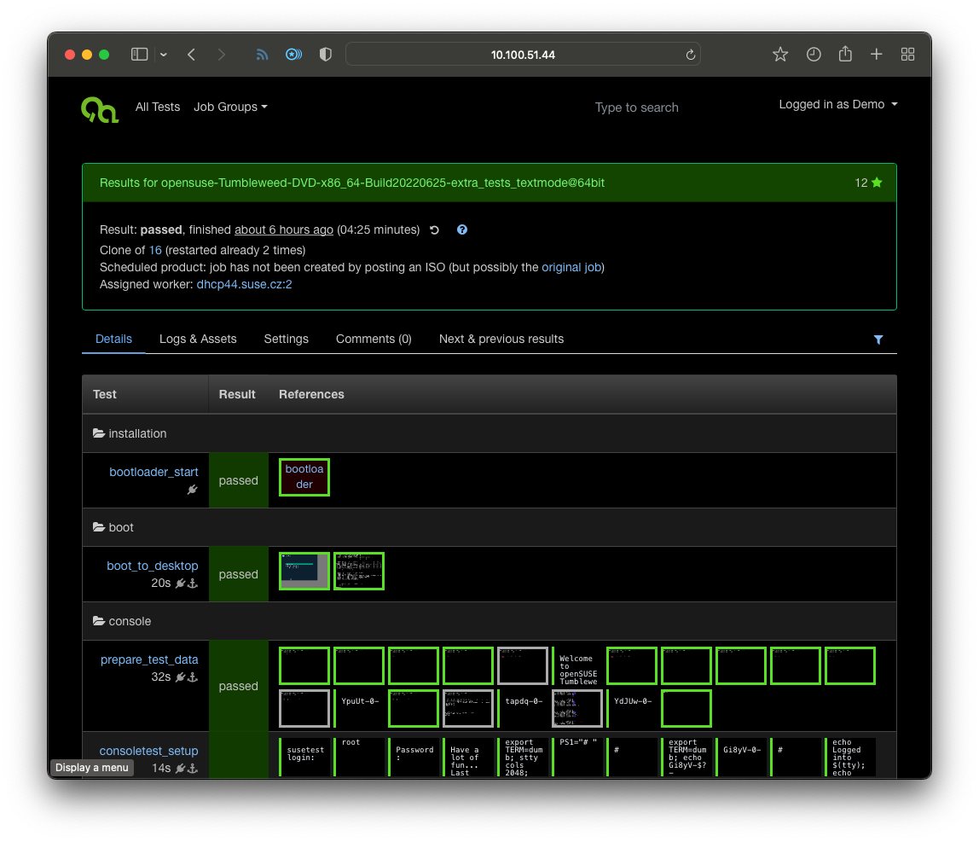This screenshot has height=842, width=979.
Task: Open the boot_to_desktop test link
Action: click(153, 566)
